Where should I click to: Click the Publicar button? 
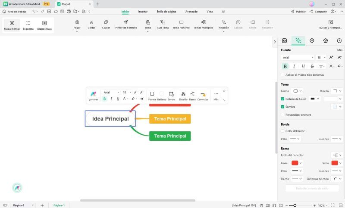[x=298, y=12]
